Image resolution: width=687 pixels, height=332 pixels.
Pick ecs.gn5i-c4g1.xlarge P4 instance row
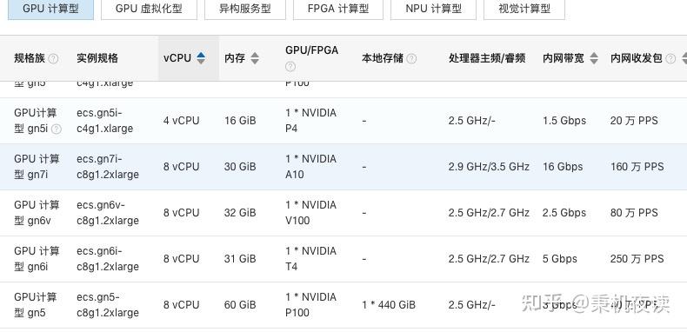(x=343, y=121)
